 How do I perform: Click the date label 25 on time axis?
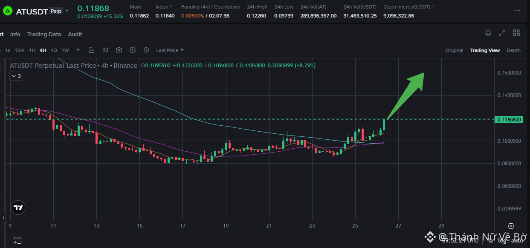coord(355,226)
